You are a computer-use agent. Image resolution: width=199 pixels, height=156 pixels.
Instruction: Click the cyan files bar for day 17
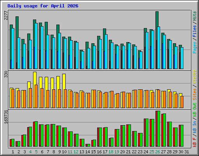[x=106, y=51]
